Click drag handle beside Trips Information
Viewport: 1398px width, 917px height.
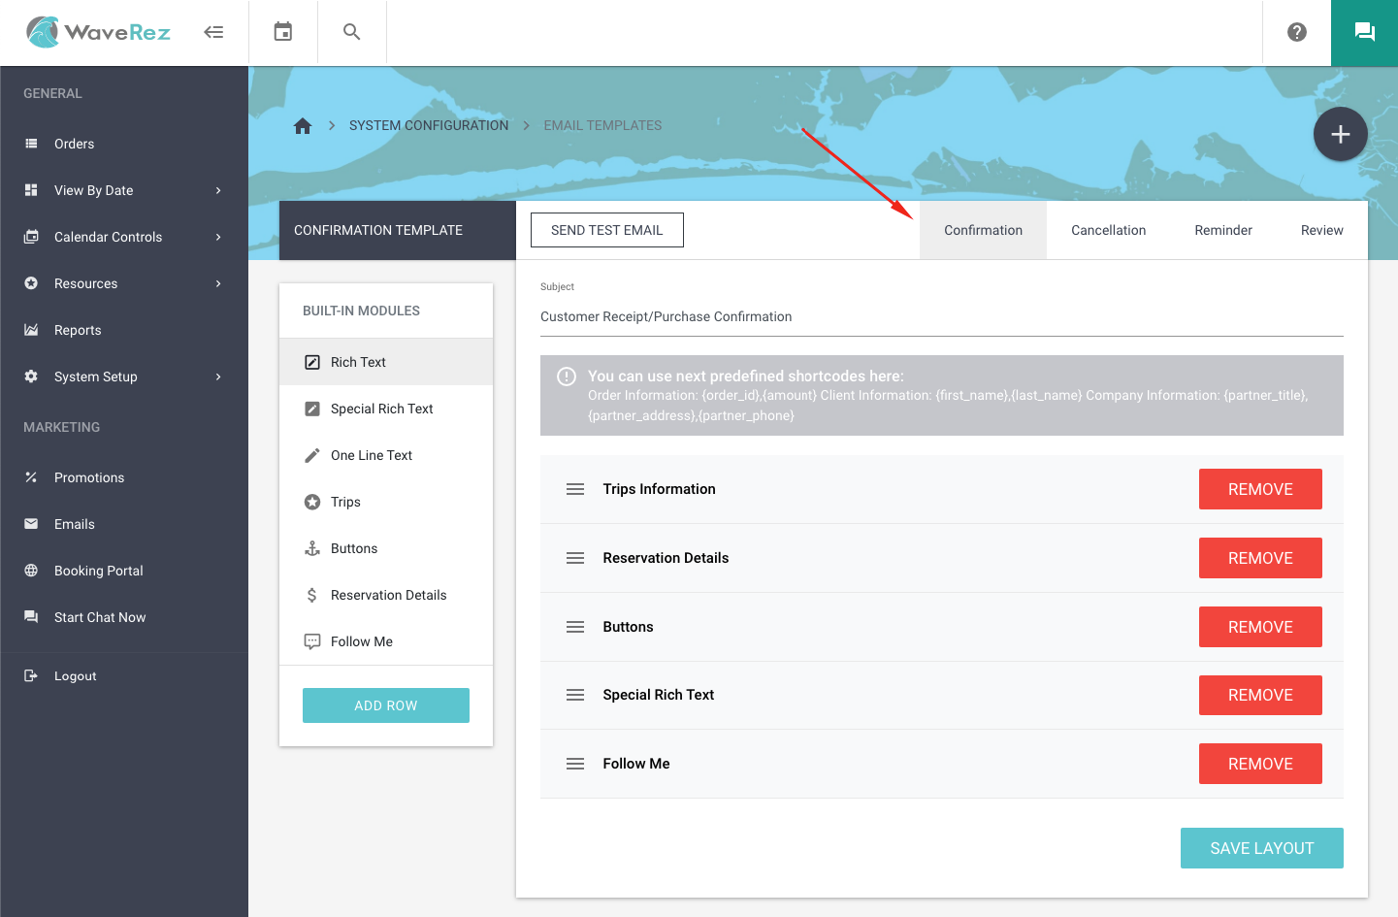click(x=575, y=489)
